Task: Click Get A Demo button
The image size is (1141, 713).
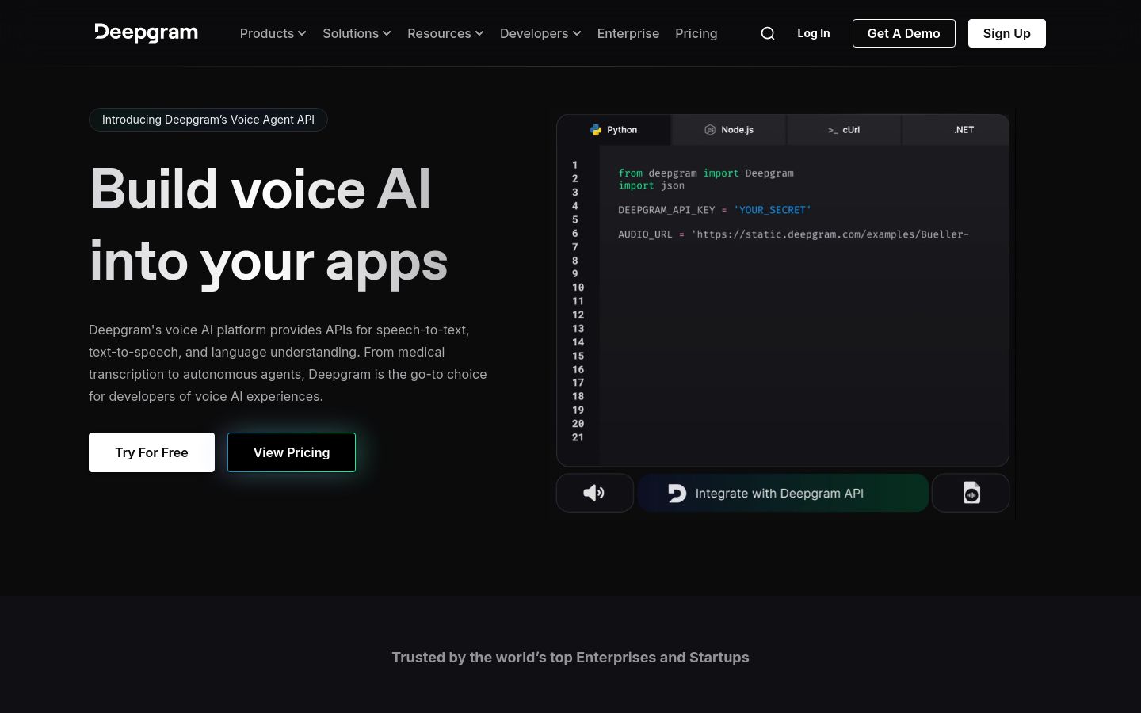Action: (x=904, y=33)
